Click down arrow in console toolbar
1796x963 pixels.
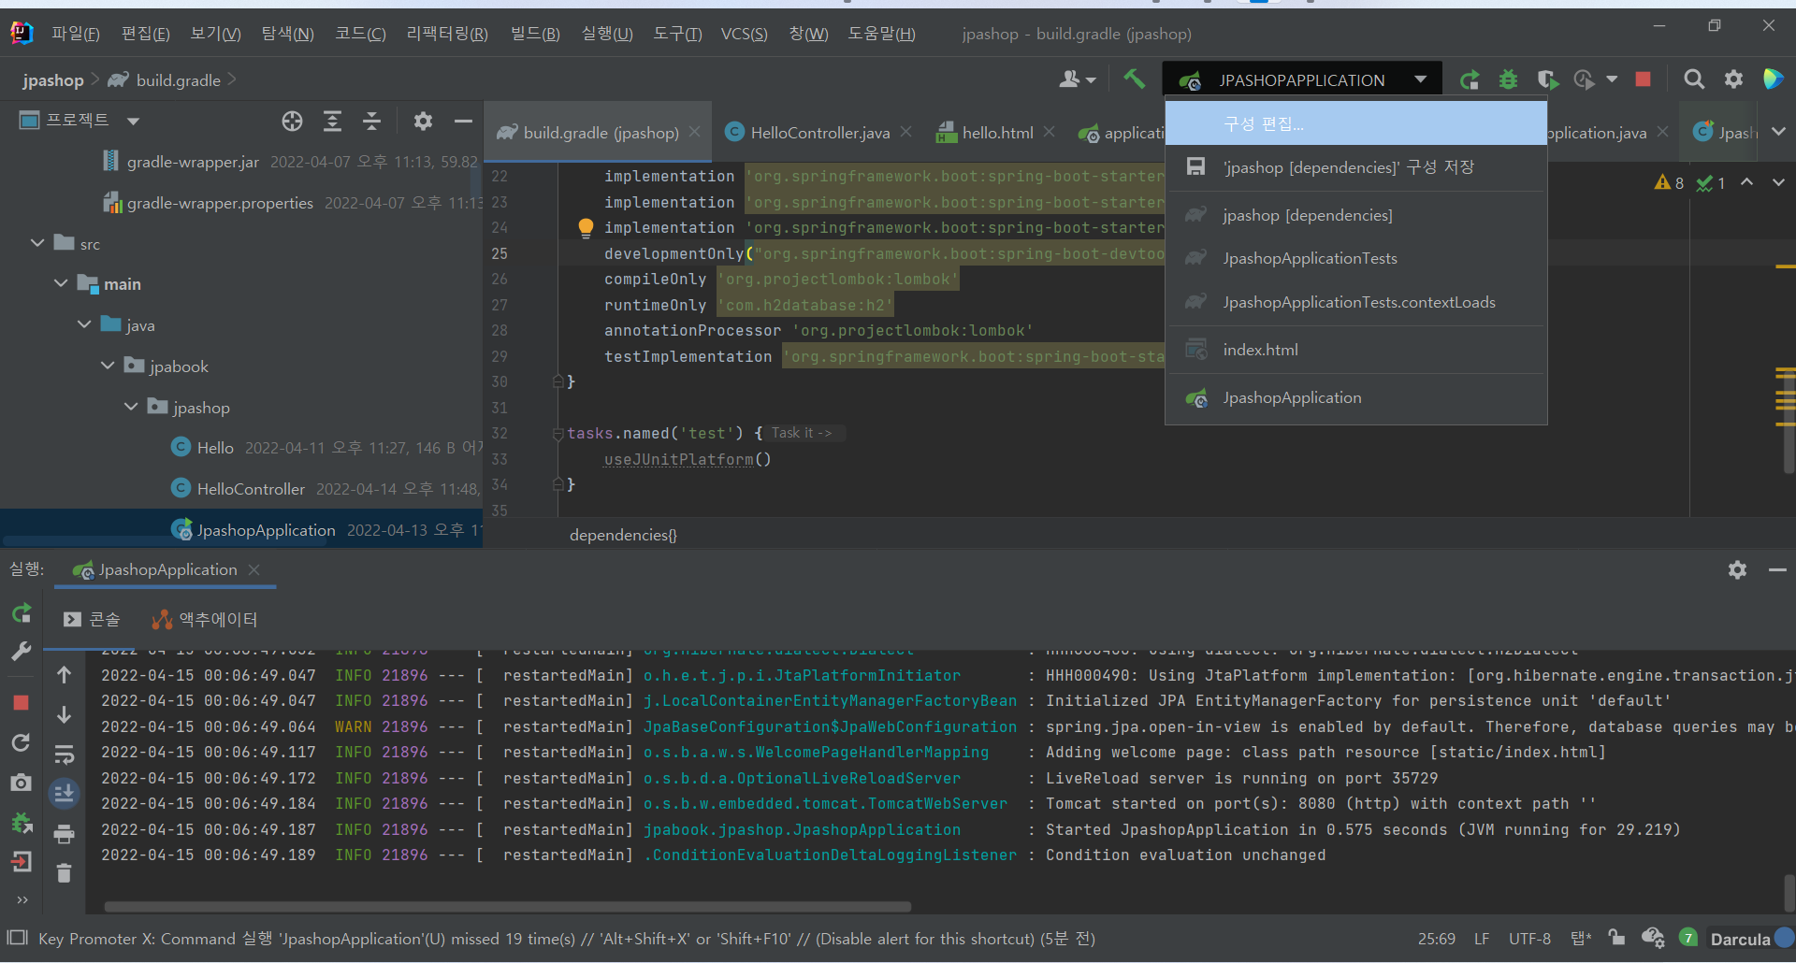pos(65,714)
